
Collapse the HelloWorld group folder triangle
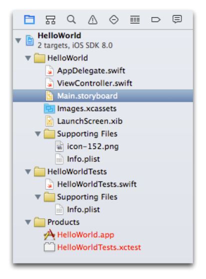(x=28, y=58)
